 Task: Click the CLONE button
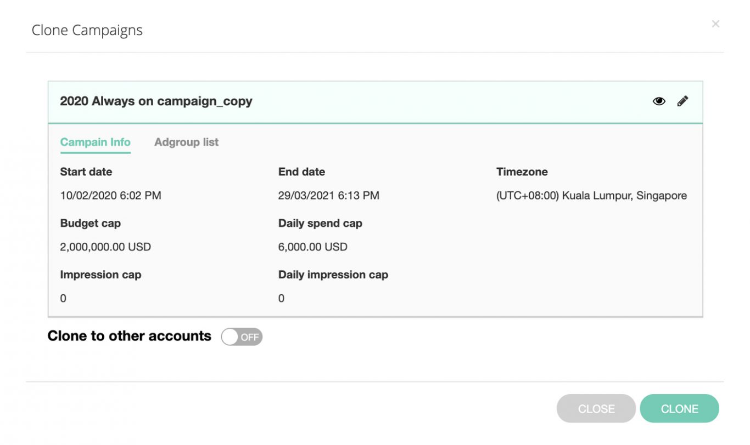click(x=679, y=408)
